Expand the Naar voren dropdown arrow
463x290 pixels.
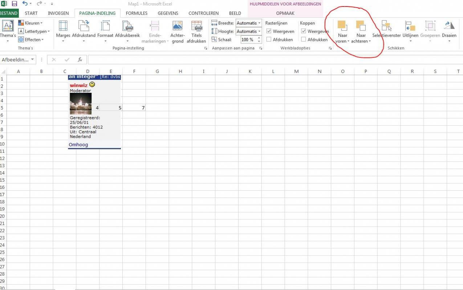point(348,41)
